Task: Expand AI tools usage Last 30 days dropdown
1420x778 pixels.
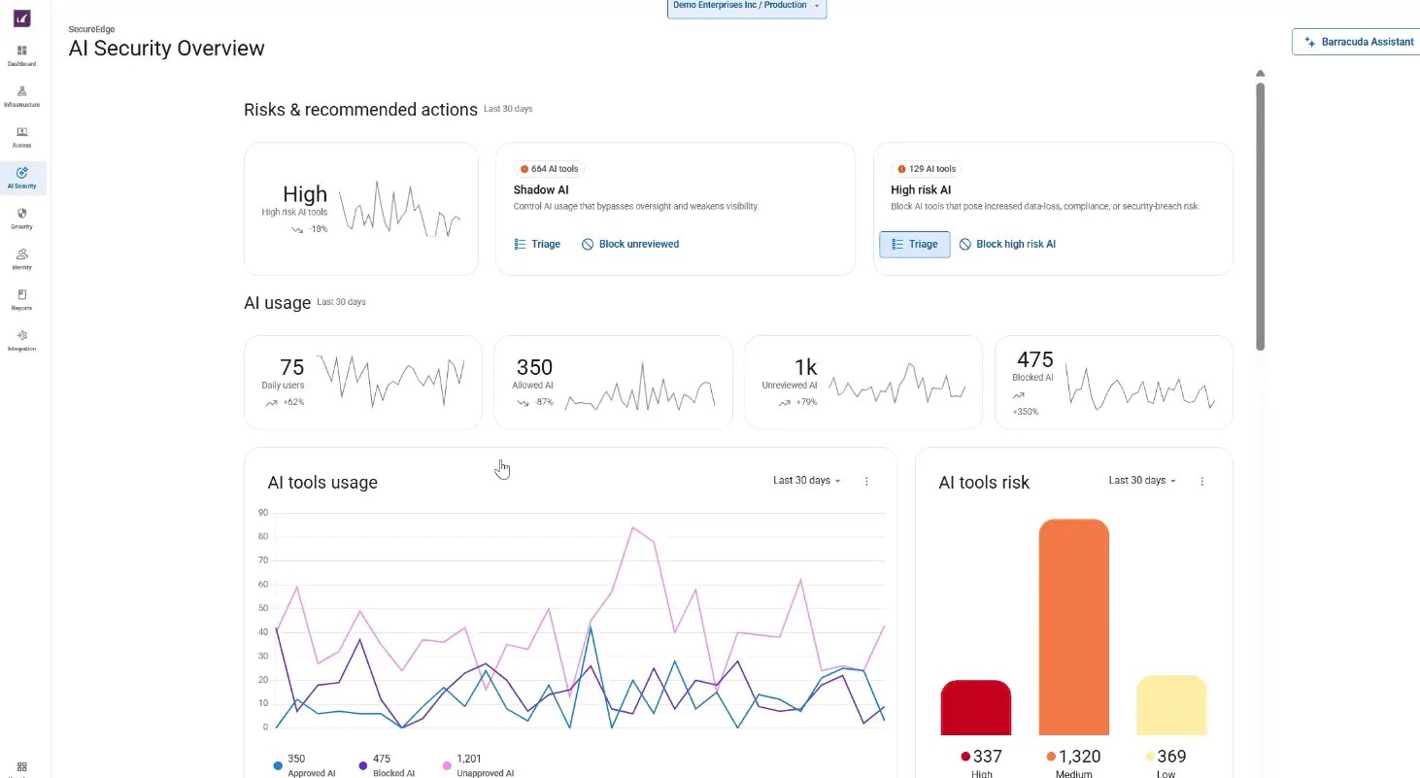Action: (807, 481)
